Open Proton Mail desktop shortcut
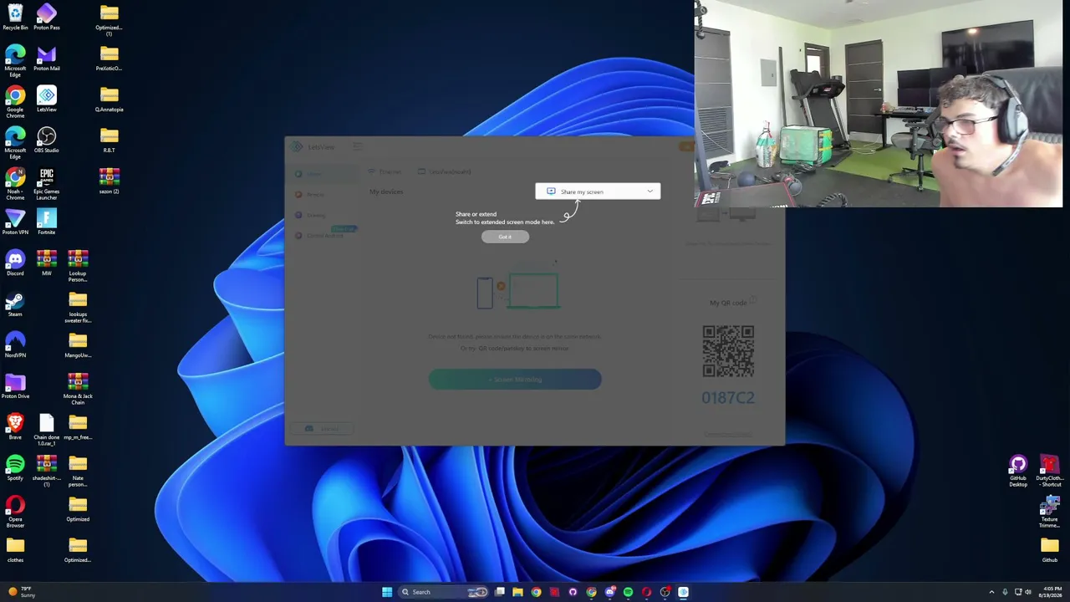The width and height of the screenshot is (1070, 602). [47, 59]
